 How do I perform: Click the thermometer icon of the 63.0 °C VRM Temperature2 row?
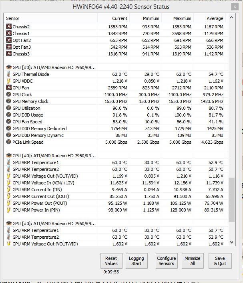tap(8, 237)
